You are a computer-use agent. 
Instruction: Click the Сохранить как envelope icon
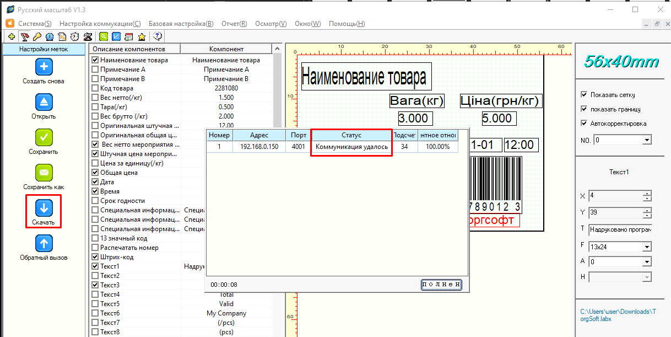tap(44, 173)
